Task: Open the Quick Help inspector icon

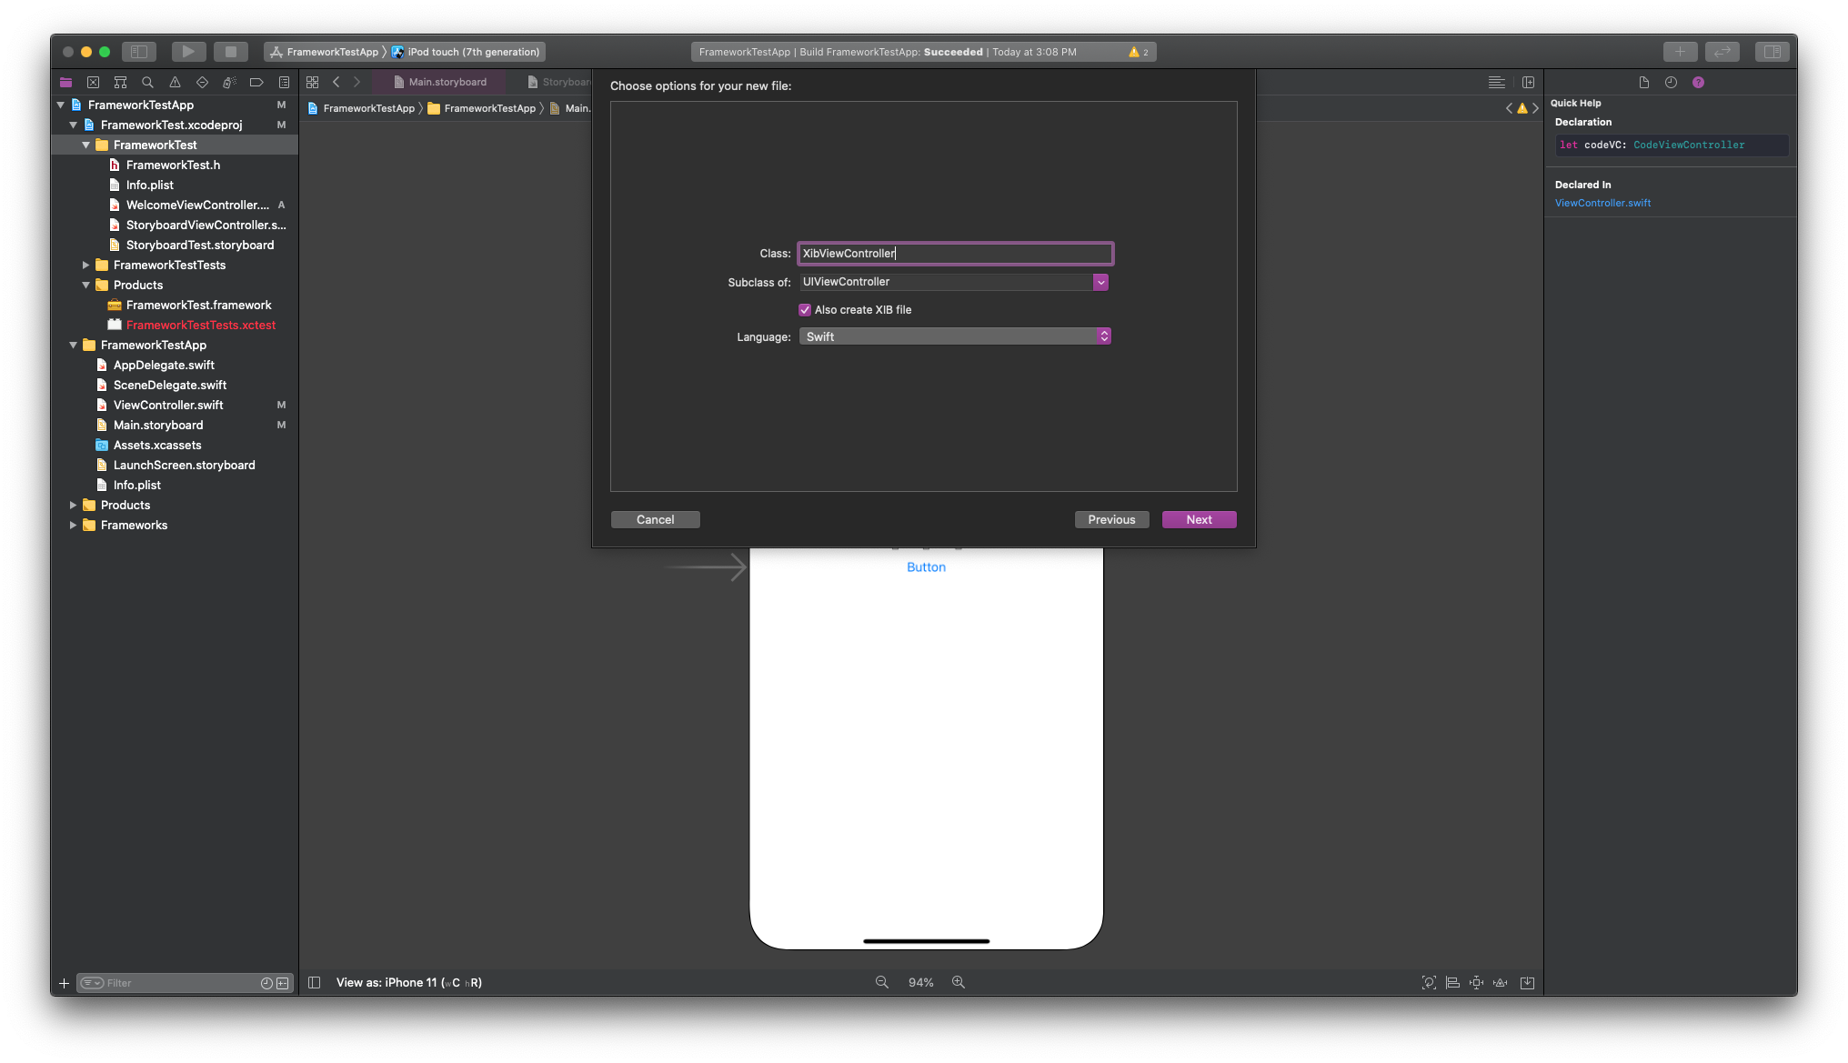Action: click(1697, 82)
